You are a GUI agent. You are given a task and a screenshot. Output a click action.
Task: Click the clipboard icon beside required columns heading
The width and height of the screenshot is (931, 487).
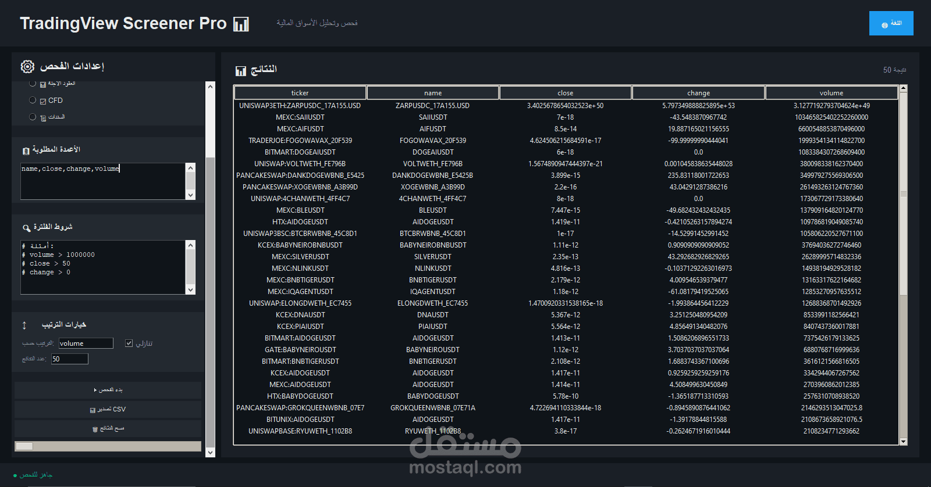click(x=26, y=151)
